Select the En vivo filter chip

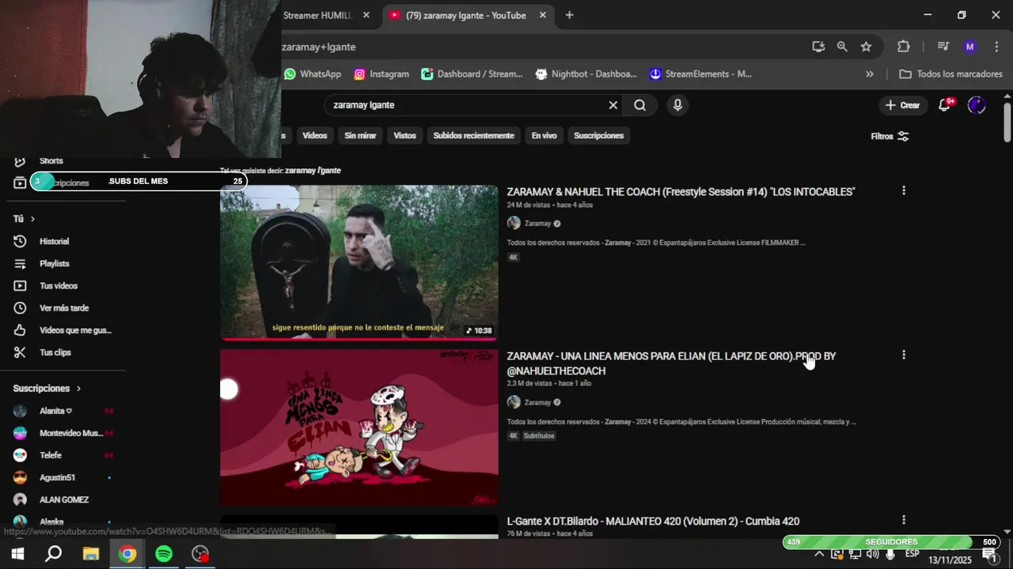tap(544, 136)
